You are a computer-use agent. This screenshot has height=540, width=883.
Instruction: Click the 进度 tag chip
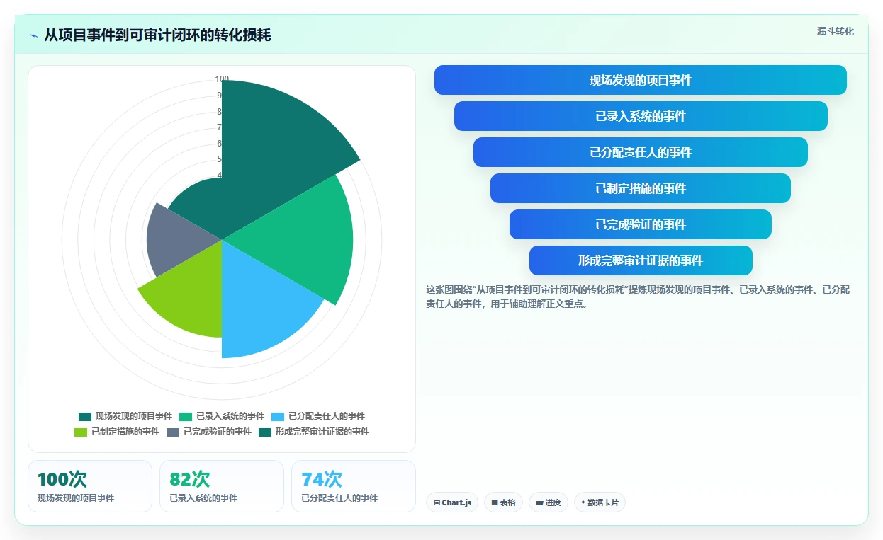[549, 502]
